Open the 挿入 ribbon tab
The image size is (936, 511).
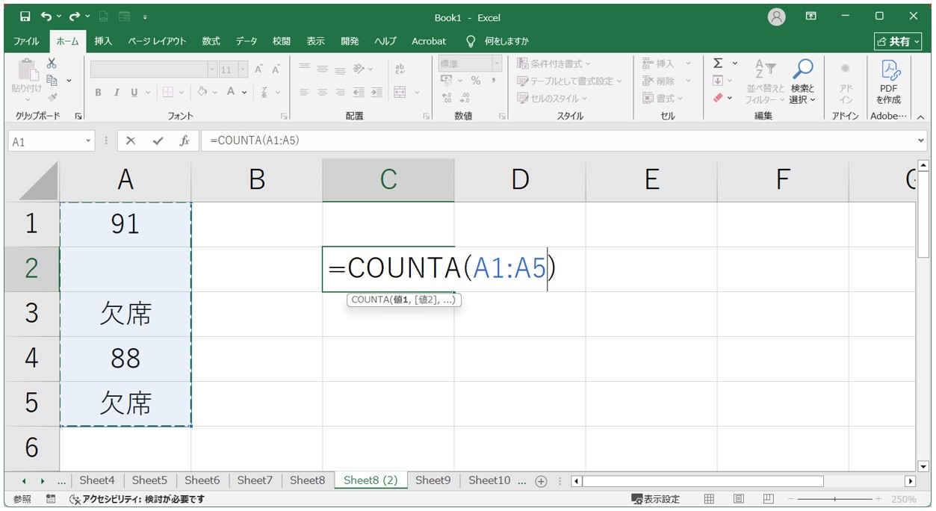(103, 41)
